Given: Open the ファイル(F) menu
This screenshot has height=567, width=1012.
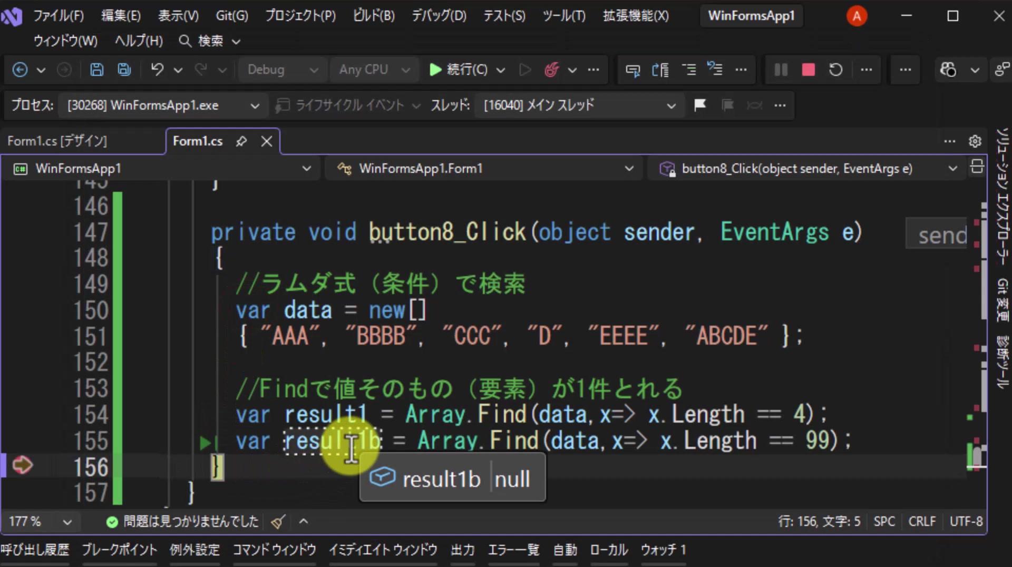Looking at the screenshot, I should [x=59, y=16].
